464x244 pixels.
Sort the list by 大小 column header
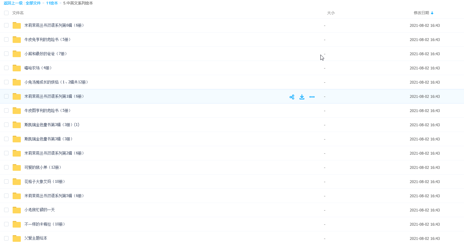coord(330,13)
